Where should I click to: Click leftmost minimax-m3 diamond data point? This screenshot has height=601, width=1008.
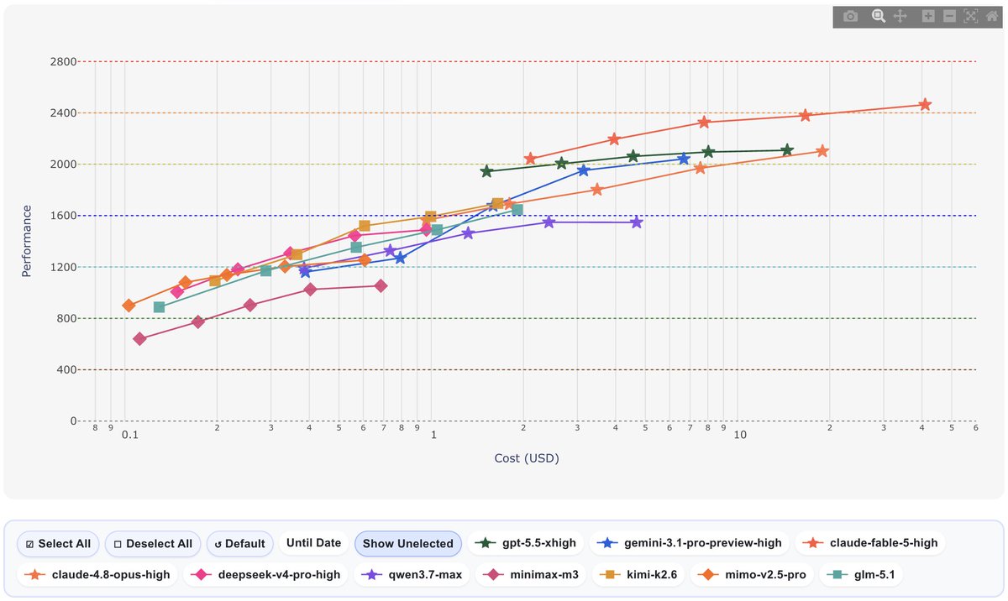click(139, 338)
